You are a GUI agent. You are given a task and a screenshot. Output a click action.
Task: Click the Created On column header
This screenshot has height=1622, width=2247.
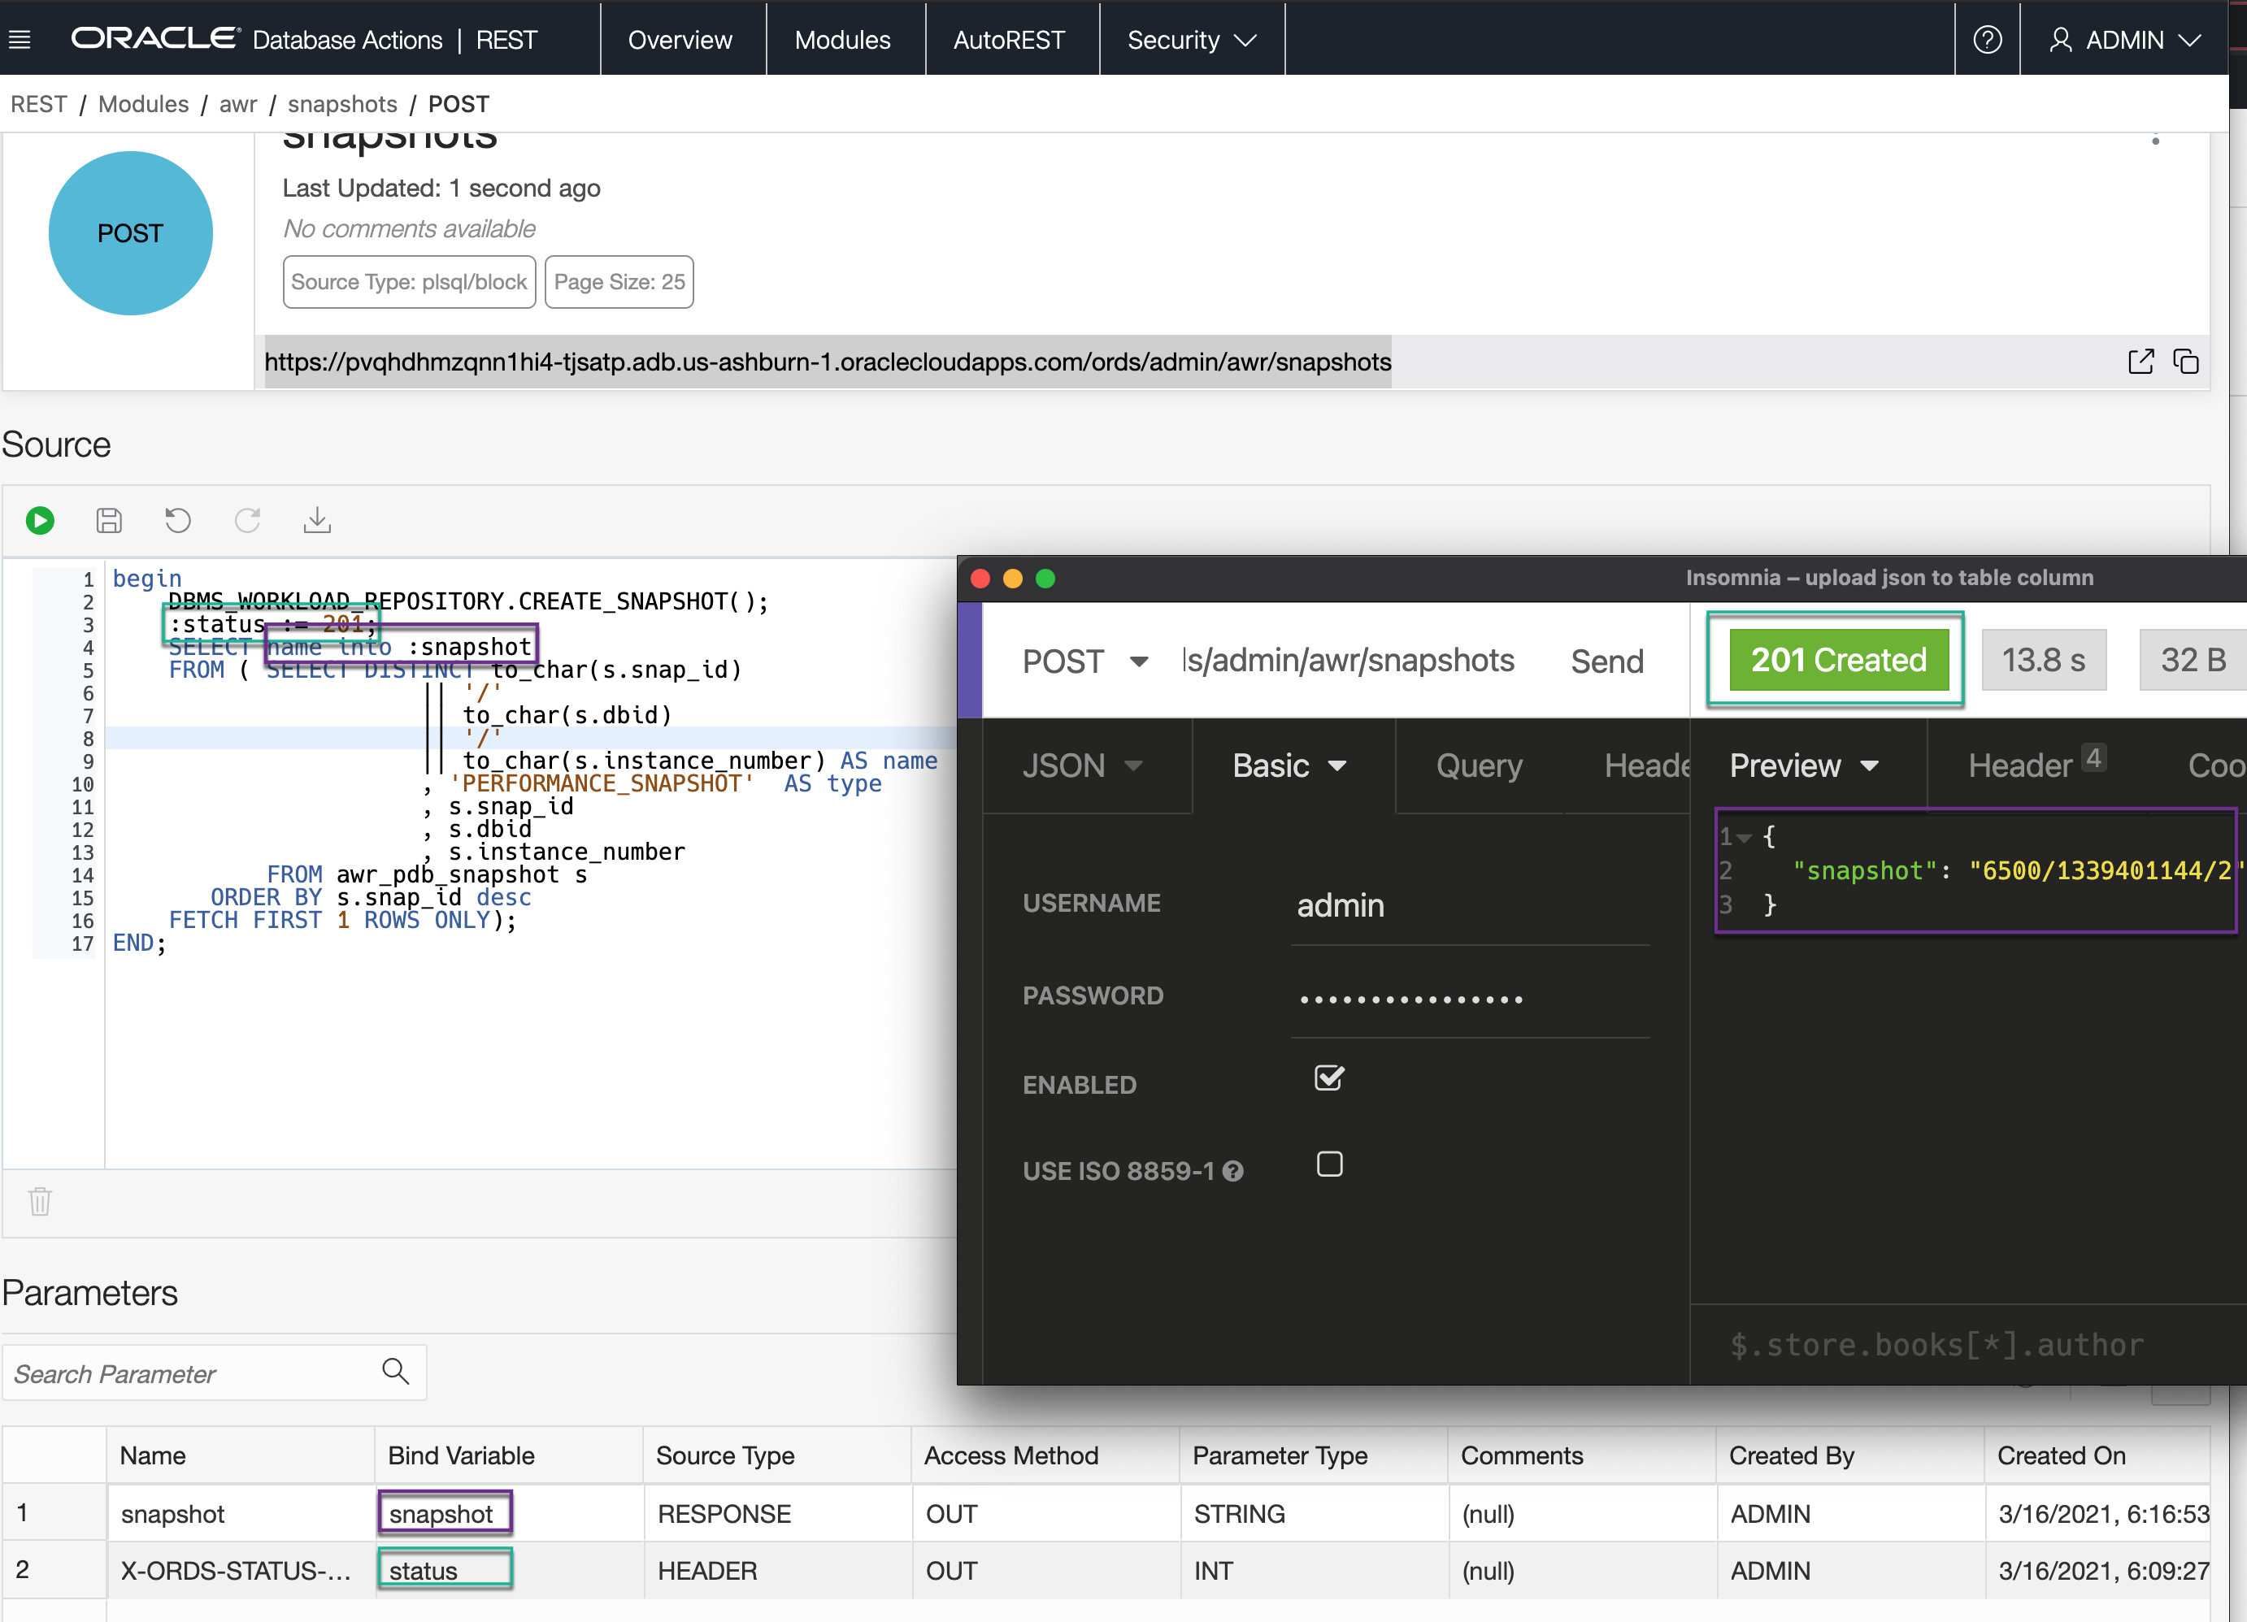click(x=2097, y=1455)
